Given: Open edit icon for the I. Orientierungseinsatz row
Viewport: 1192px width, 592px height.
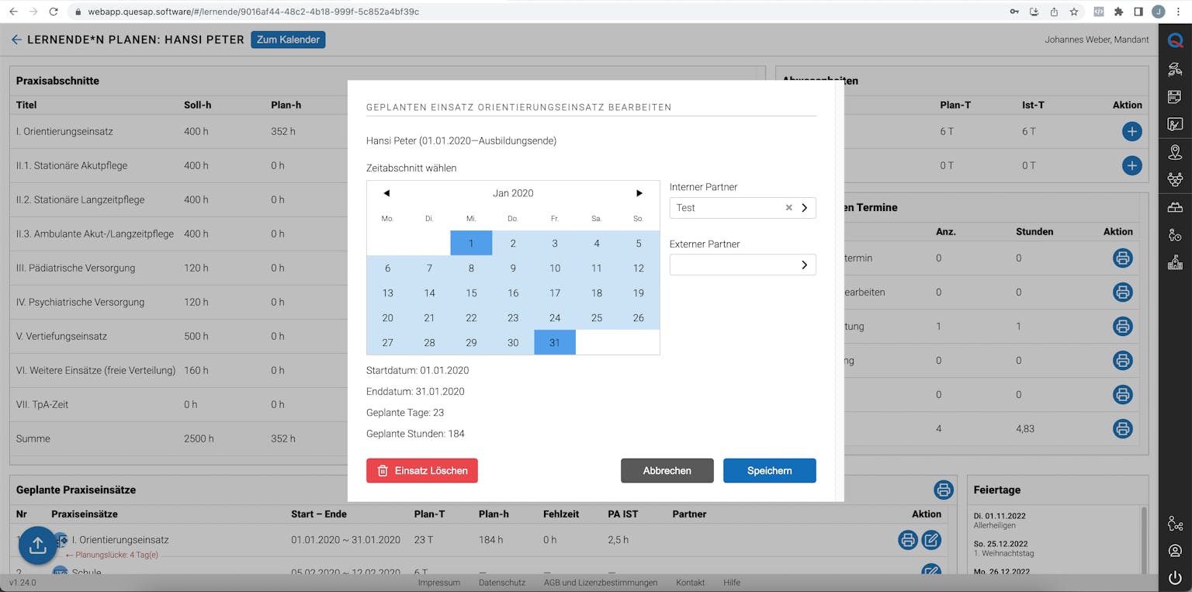Looking at the screenshot, I should coord(931,539).
